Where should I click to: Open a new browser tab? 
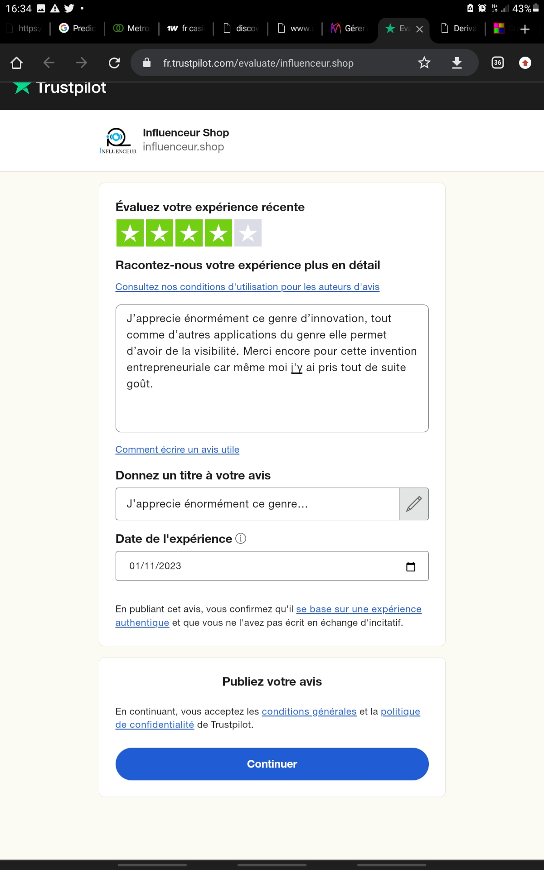coord(525,29)
